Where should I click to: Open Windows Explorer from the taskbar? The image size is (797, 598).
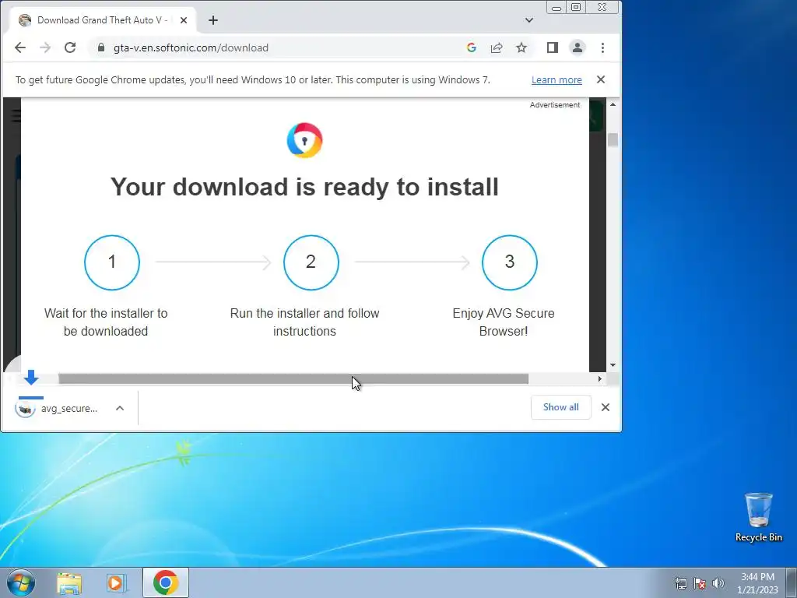pyautogui.click(x=69, y=582)
